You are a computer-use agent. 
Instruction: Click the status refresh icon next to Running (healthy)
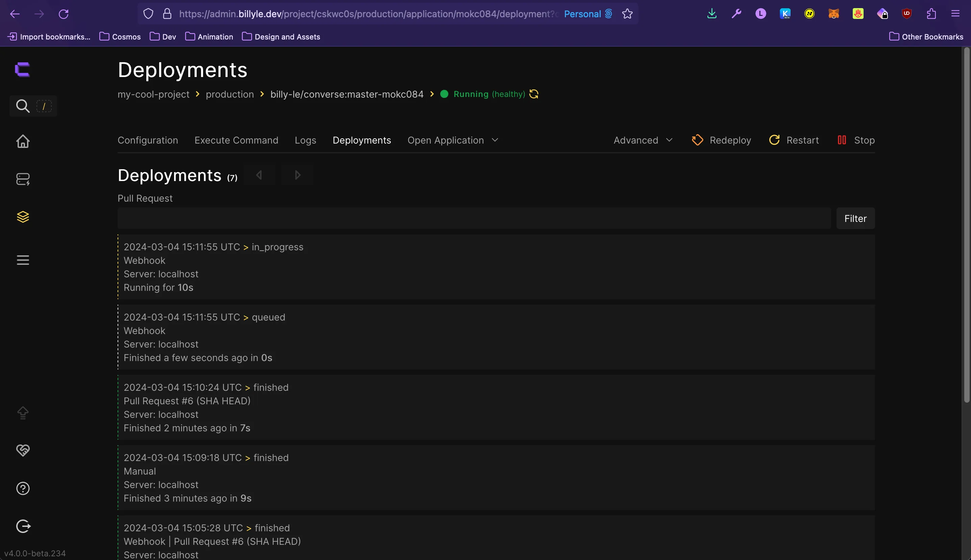pos(534,94)
